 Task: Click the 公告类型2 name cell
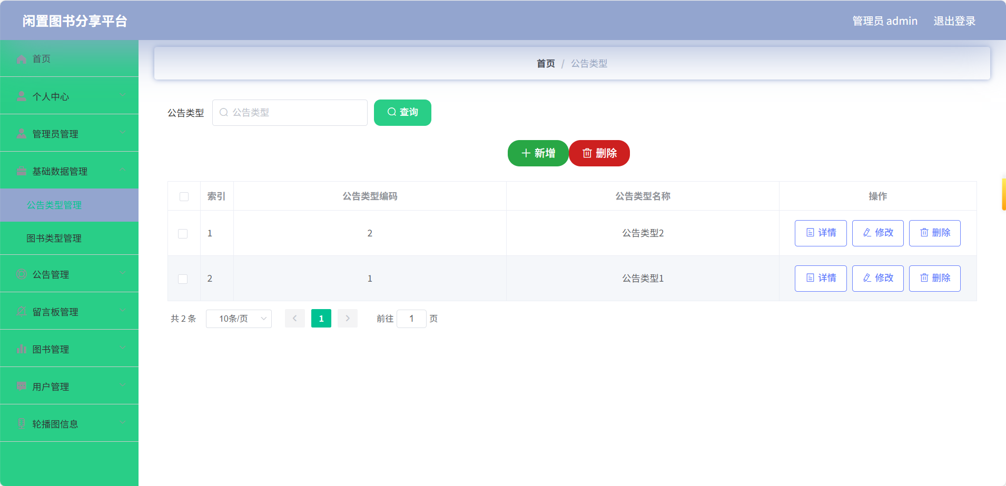pyautogui.click(x=643, y=233)
